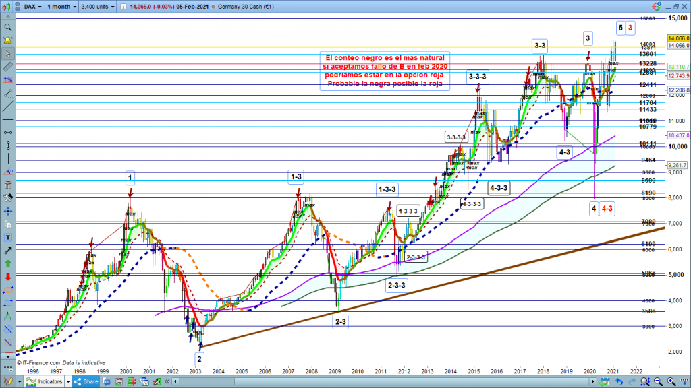
Task: Select the ruler measurement tool
Action: [x=7, y=67]
